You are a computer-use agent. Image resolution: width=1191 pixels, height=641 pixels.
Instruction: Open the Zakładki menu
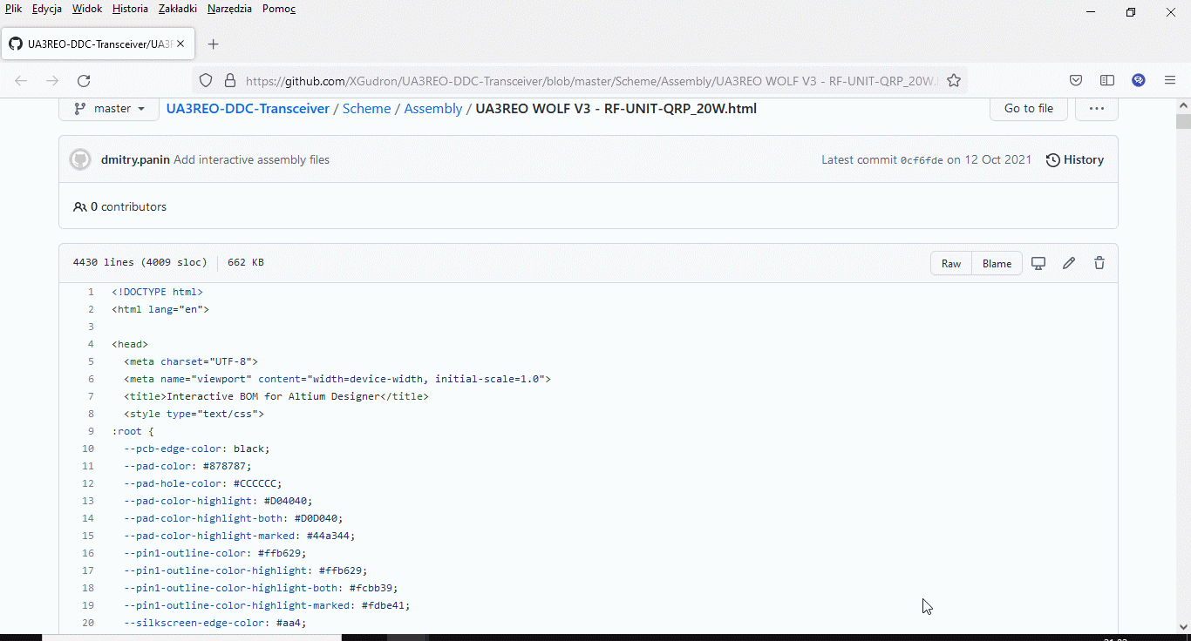pos(178,9)
